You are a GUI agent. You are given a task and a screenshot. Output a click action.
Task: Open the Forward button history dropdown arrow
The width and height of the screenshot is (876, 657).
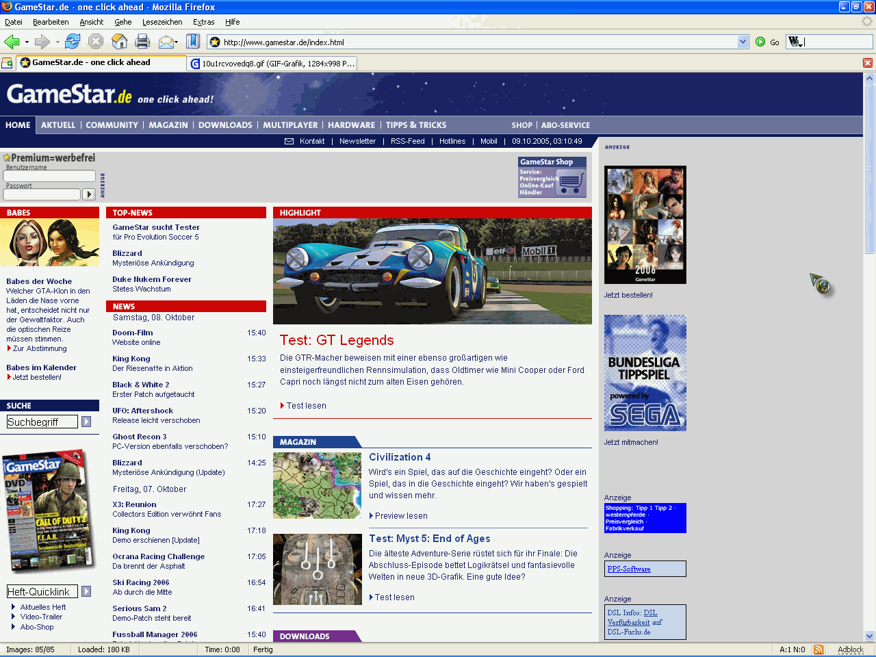(x=57, y=42)
